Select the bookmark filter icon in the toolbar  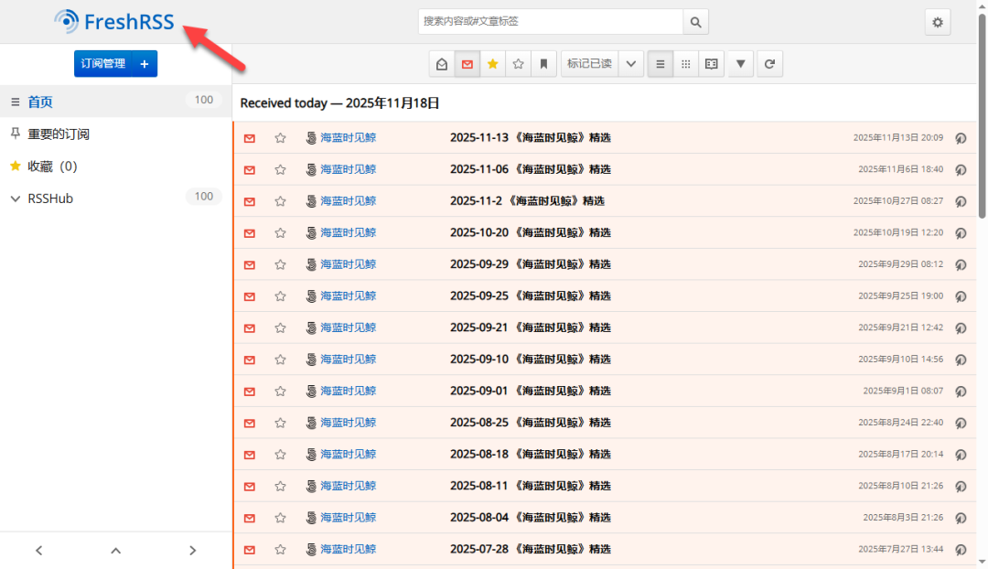coord(544,63)
